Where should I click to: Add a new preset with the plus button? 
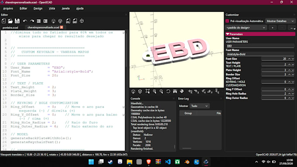click(x=273, y=28)
